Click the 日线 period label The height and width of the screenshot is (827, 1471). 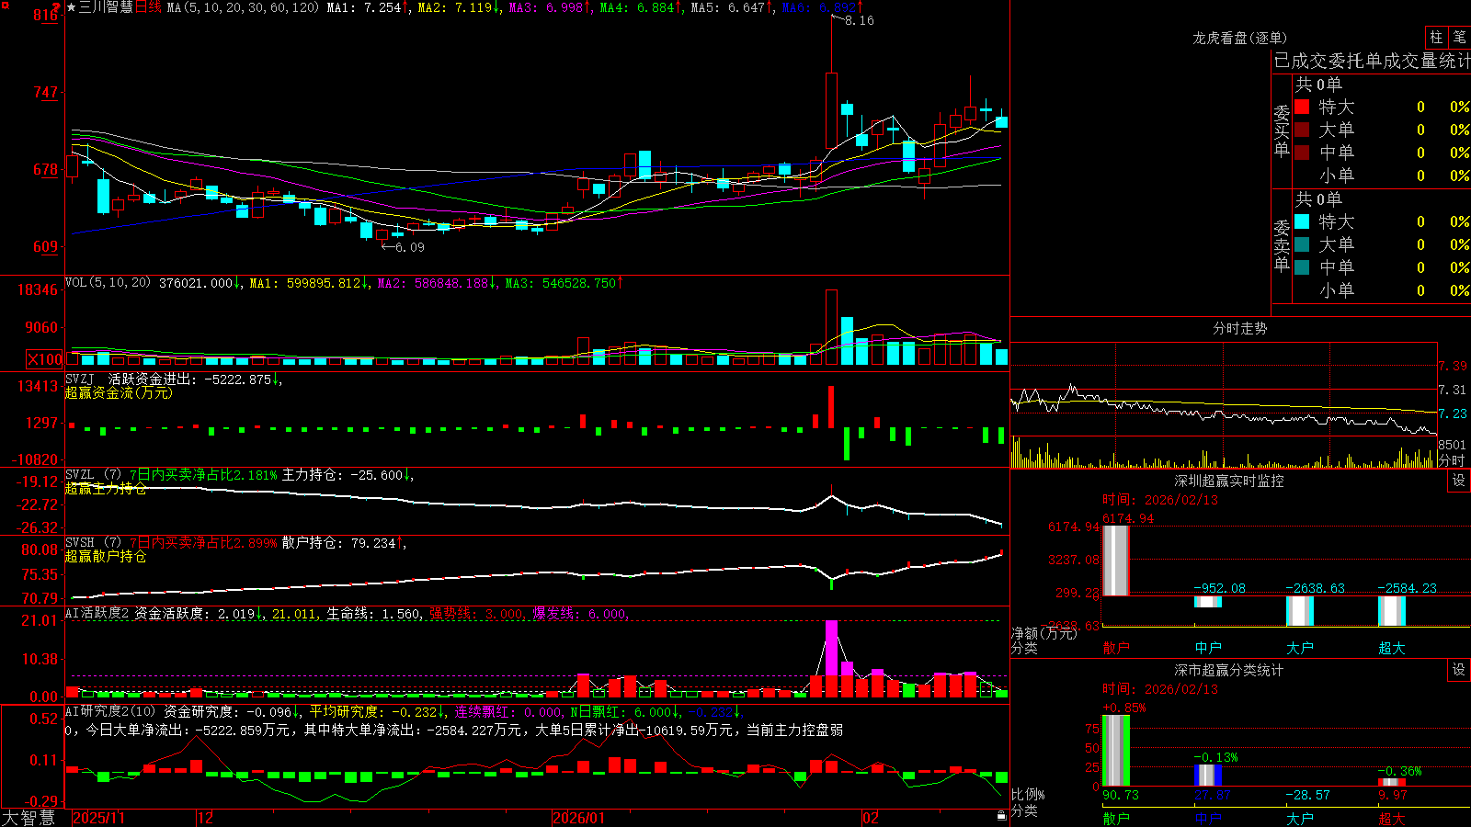[148, 7]
